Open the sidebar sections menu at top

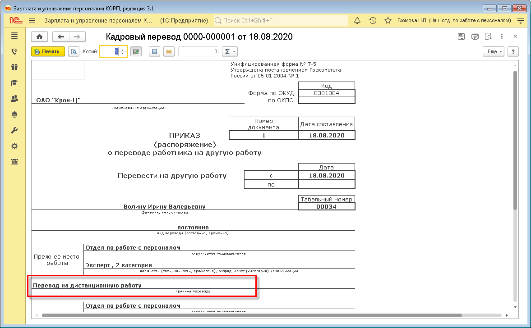click(14, 36)
